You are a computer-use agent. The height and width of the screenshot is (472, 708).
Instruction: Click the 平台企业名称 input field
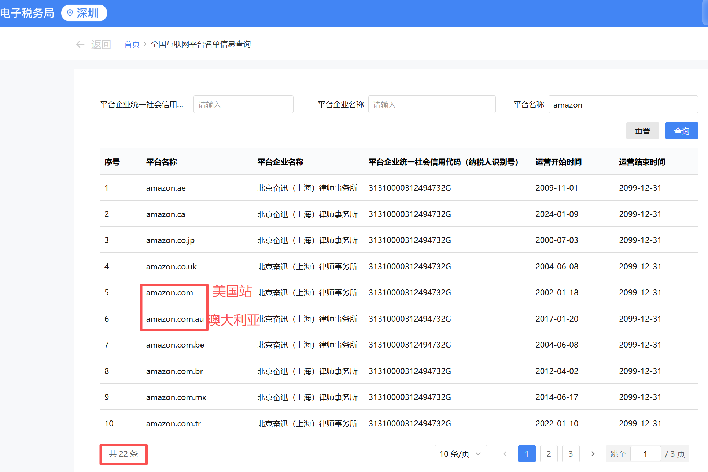432,105
